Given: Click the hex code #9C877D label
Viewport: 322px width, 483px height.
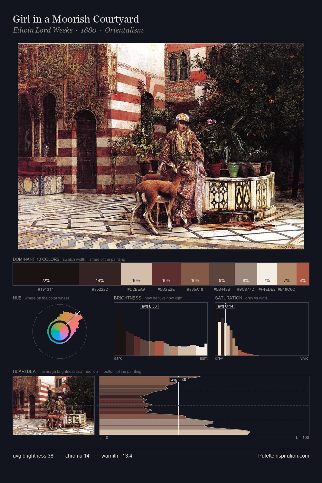Looking at the screenshot, I should 246,289.
